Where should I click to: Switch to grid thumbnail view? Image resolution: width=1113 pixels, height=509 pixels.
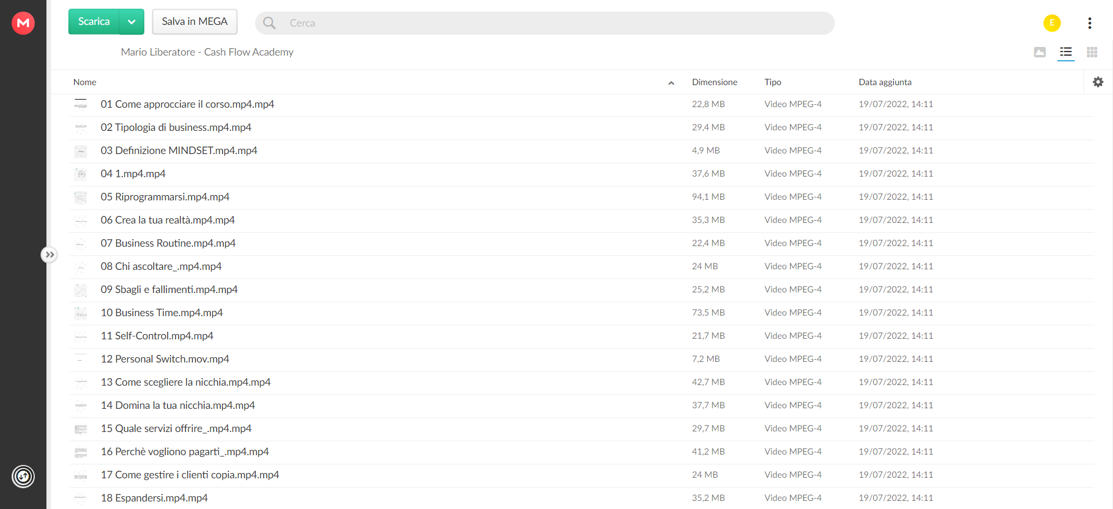[x=1092, y=52]
